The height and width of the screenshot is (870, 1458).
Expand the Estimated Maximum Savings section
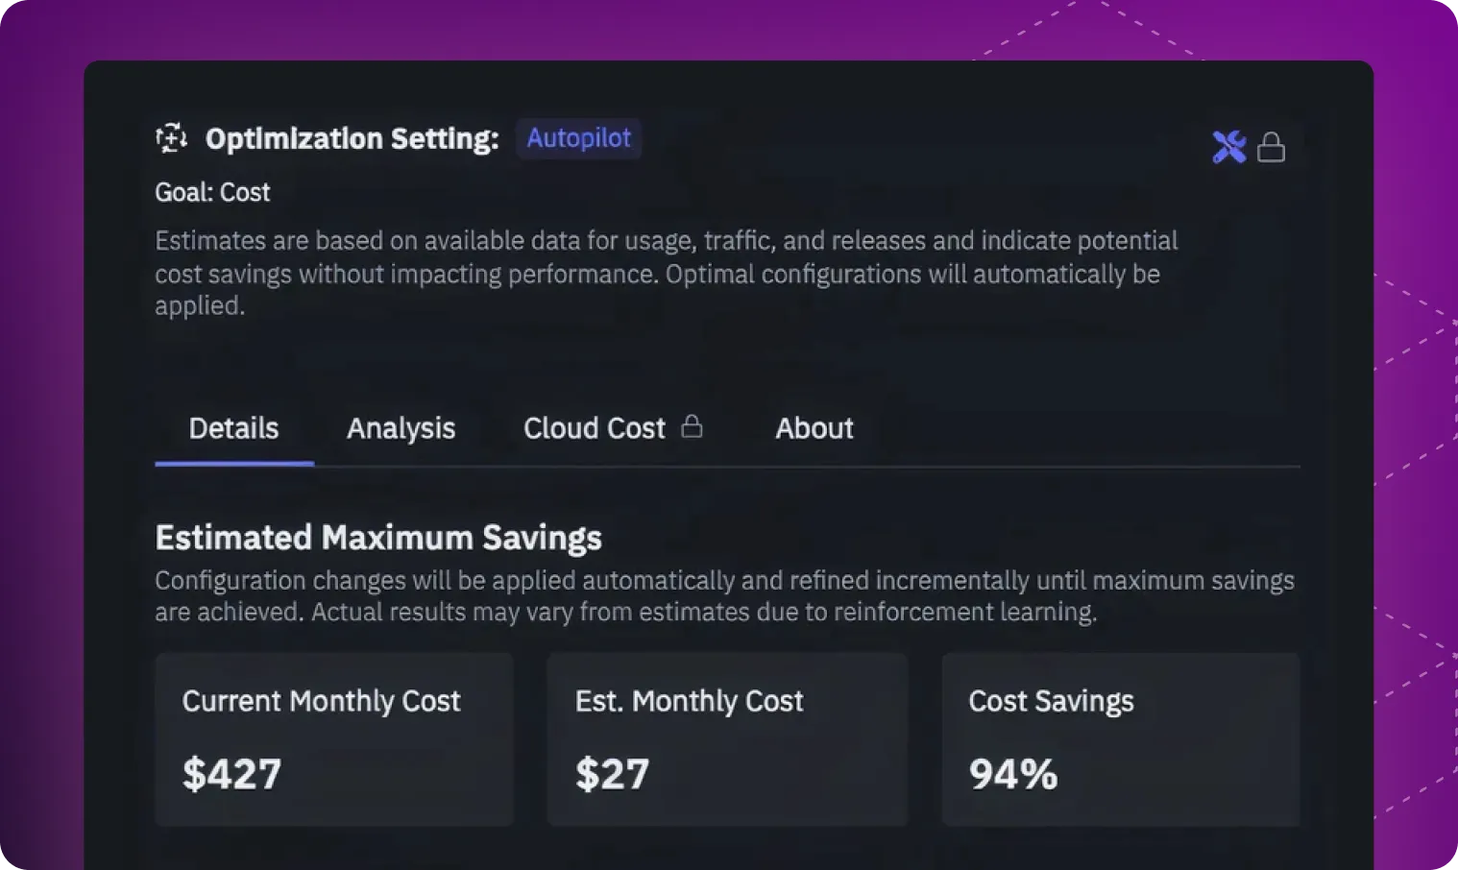click(378, 537)
